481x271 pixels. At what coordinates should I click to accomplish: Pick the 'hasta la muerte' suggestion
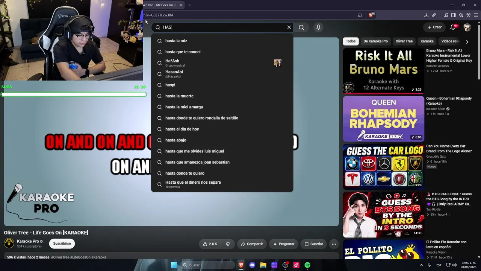[x=222, y=96]
